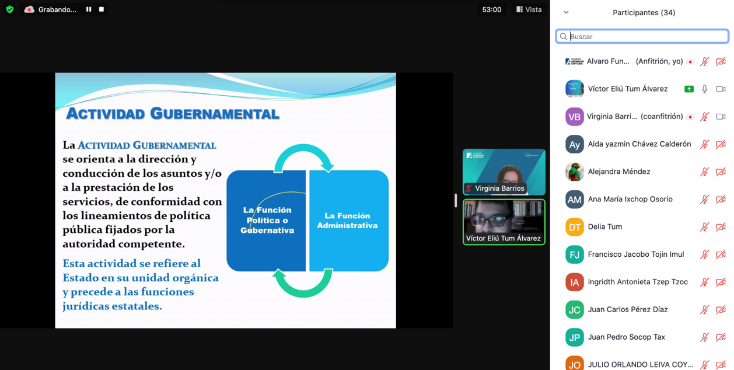Select Víctor Eliú Tum Álvarez video thumbnail
This screenshot has width=734, height=370.
point(504,222)
